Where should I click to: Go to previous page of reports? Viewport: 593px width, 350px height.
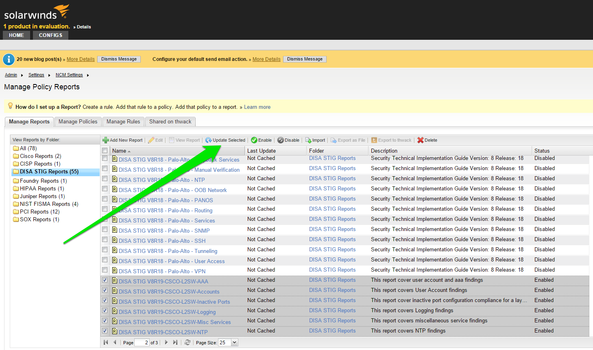click(x=115, y=342)
